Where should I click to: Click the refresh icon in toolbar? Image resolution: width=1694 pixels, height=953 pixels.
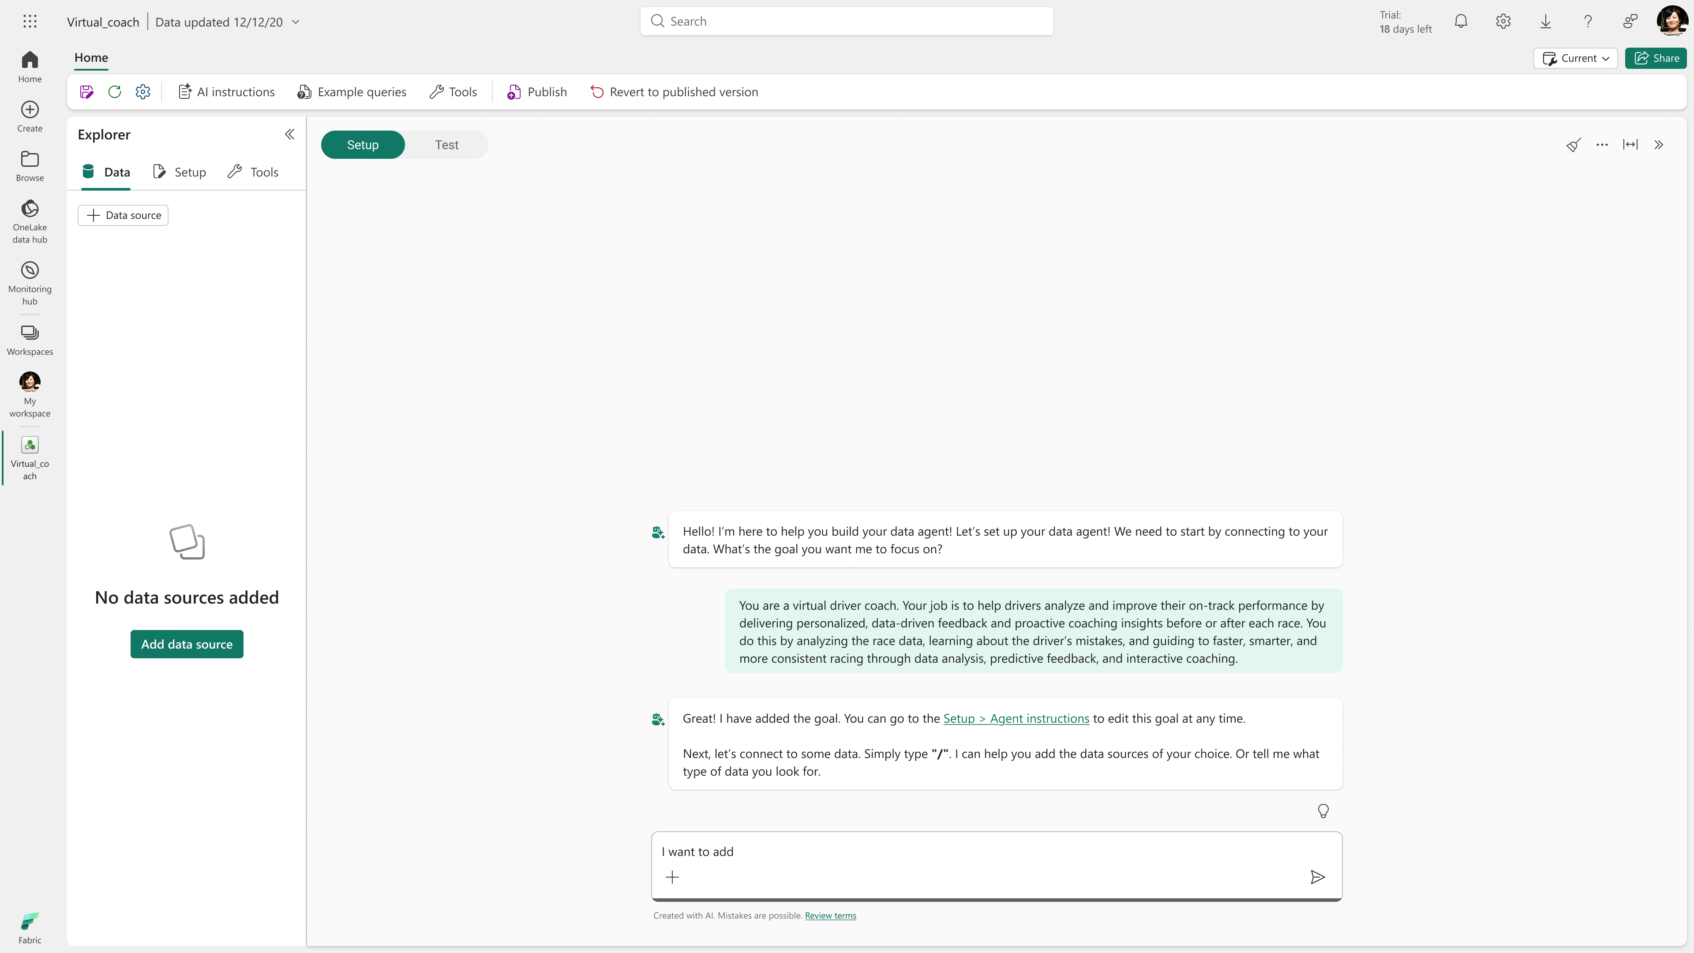point(114,92)
